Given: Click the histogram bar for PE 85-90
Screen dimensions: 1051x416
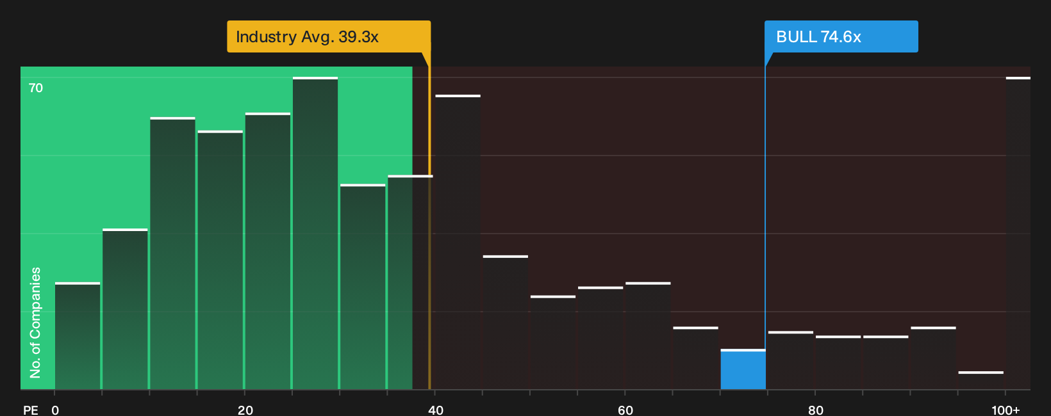Looking at the screenshot, I should coord(886,363).
